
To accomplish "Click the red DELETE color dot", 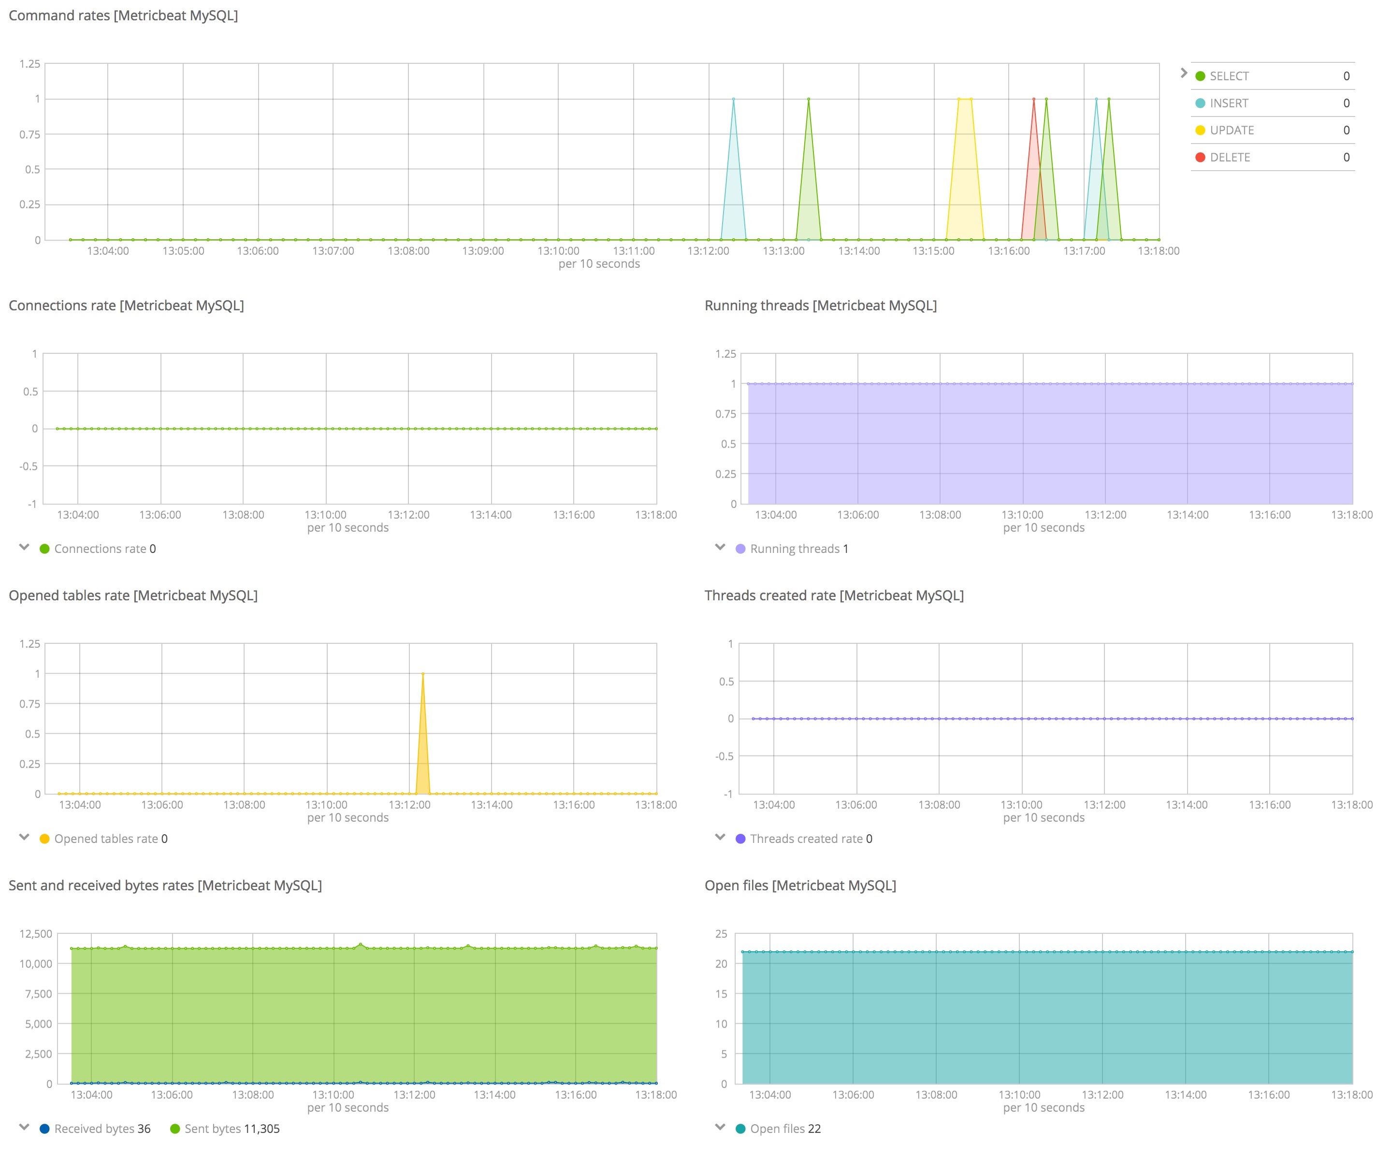I will 1200,158.
